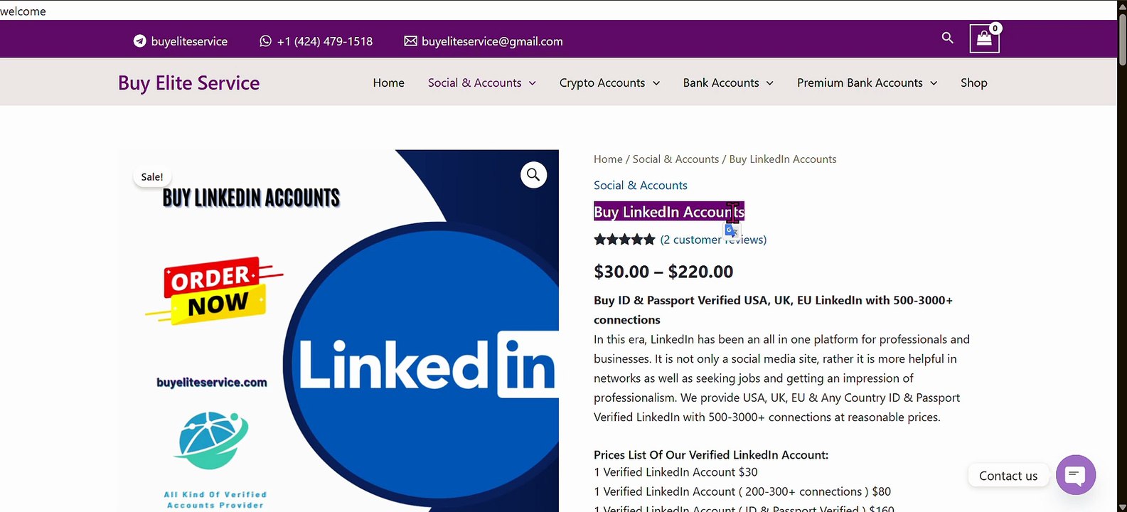Click the Social & Accounts category link

[x=640, y=185]
